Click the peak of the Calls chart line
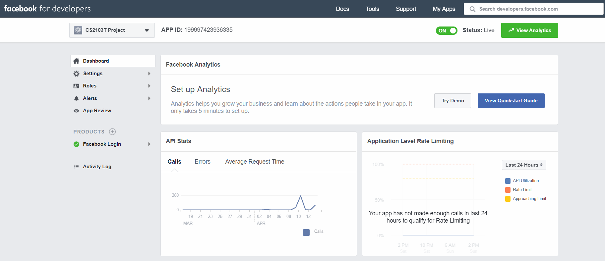Viewport: 605px width, 261px height. pyautogui.click(x=301, y=196)
